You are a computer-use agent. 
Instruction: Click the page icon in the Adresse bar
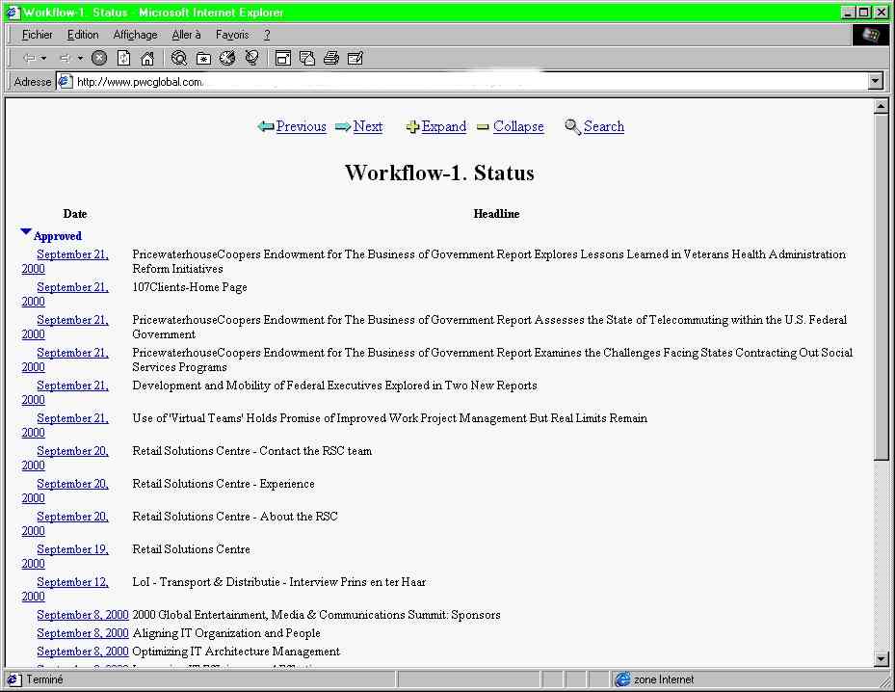pos(66,82)
